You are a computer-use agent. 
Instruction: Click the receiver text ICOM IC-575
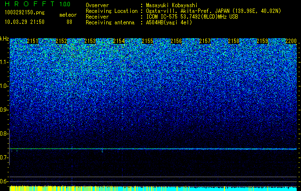[162, 17]
